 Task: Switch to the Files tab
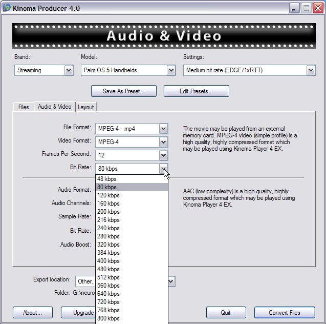[x=24, y=107]
